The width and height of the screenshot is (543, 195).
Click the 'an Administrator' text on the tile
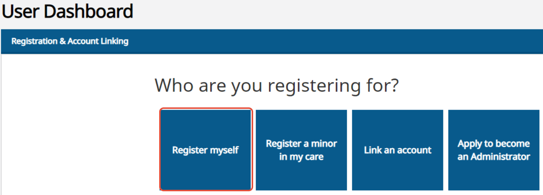[494, 157]
